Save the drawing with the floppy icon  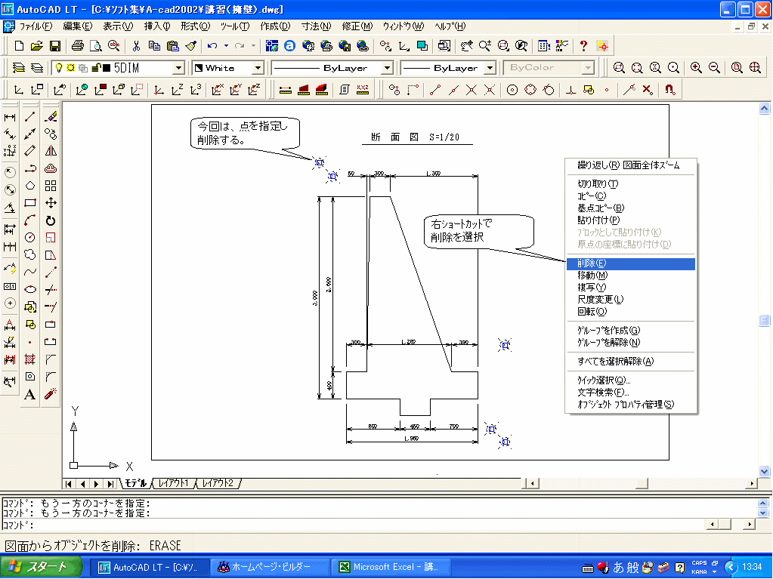(x=54, y=46)
